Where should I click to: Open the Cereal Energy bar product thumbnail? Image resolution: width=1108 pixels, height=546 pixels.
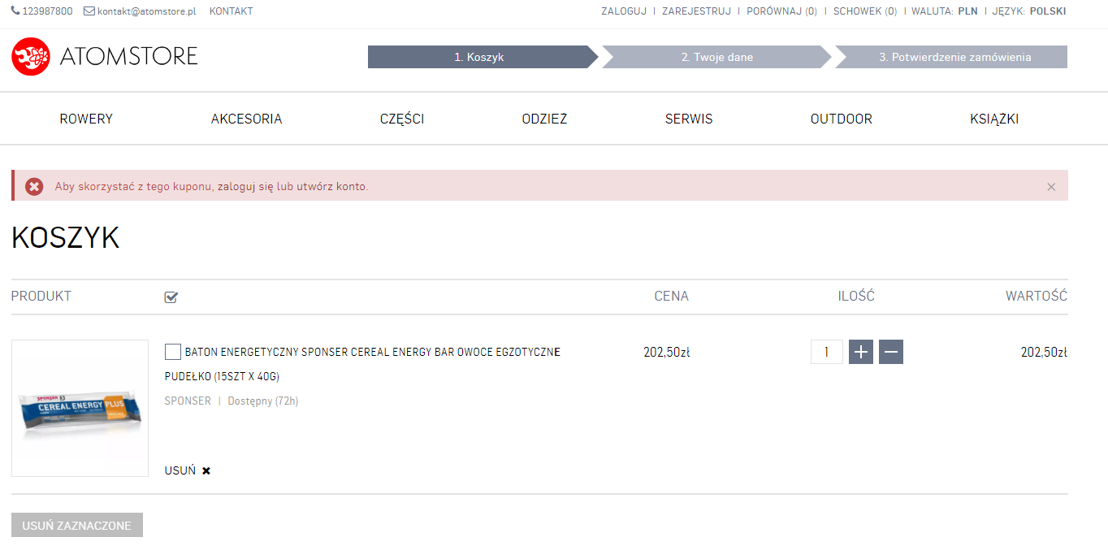[80, 408]
